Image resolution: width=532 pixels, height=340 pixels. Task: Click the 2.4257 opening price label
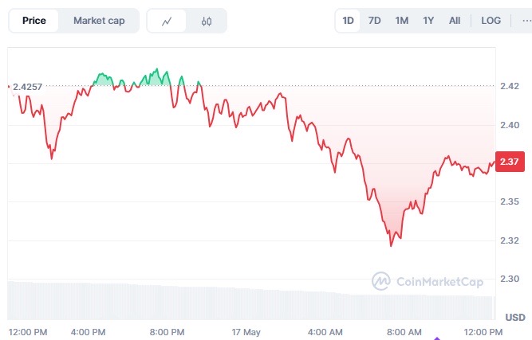click(27, 87)
